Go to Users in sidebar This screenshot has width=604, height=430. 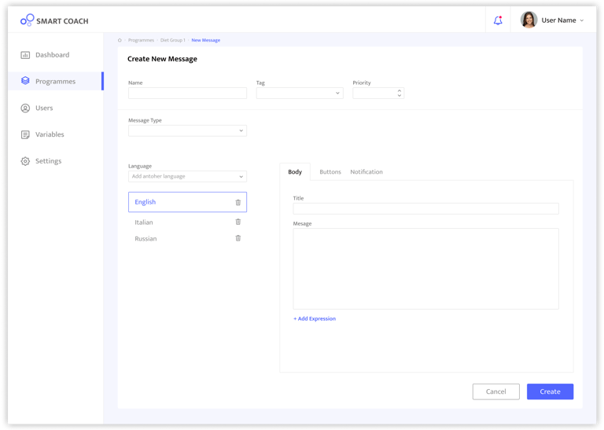(x=44, y=108)
